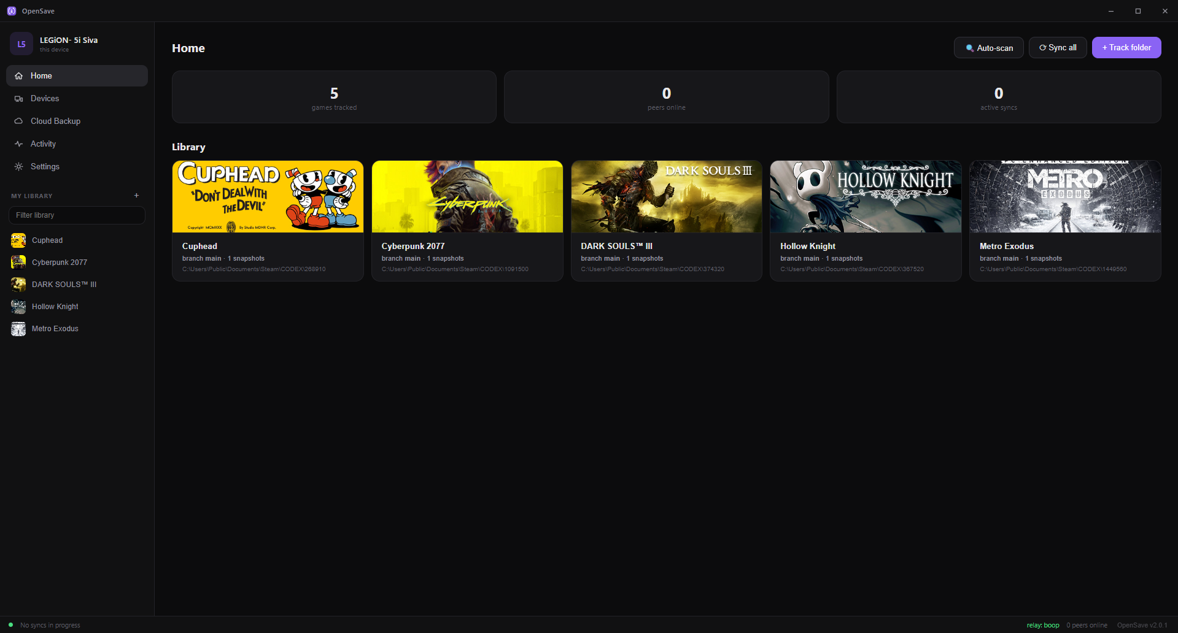The image size is (1178, 633).
Task: Click Cuphead icon in sidebar library
Action: (18, 240)
